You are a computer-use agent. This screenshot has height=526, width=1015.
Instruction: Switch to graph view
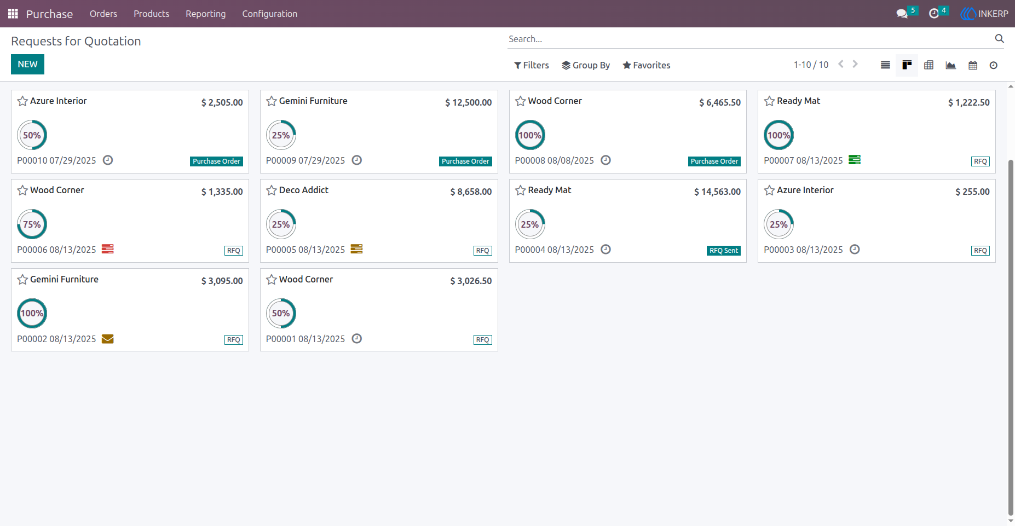(951, 65)
